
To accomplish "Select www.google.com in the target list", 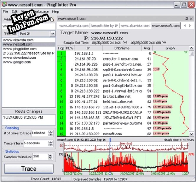I will pyautogui.click(x=29, y=62).
